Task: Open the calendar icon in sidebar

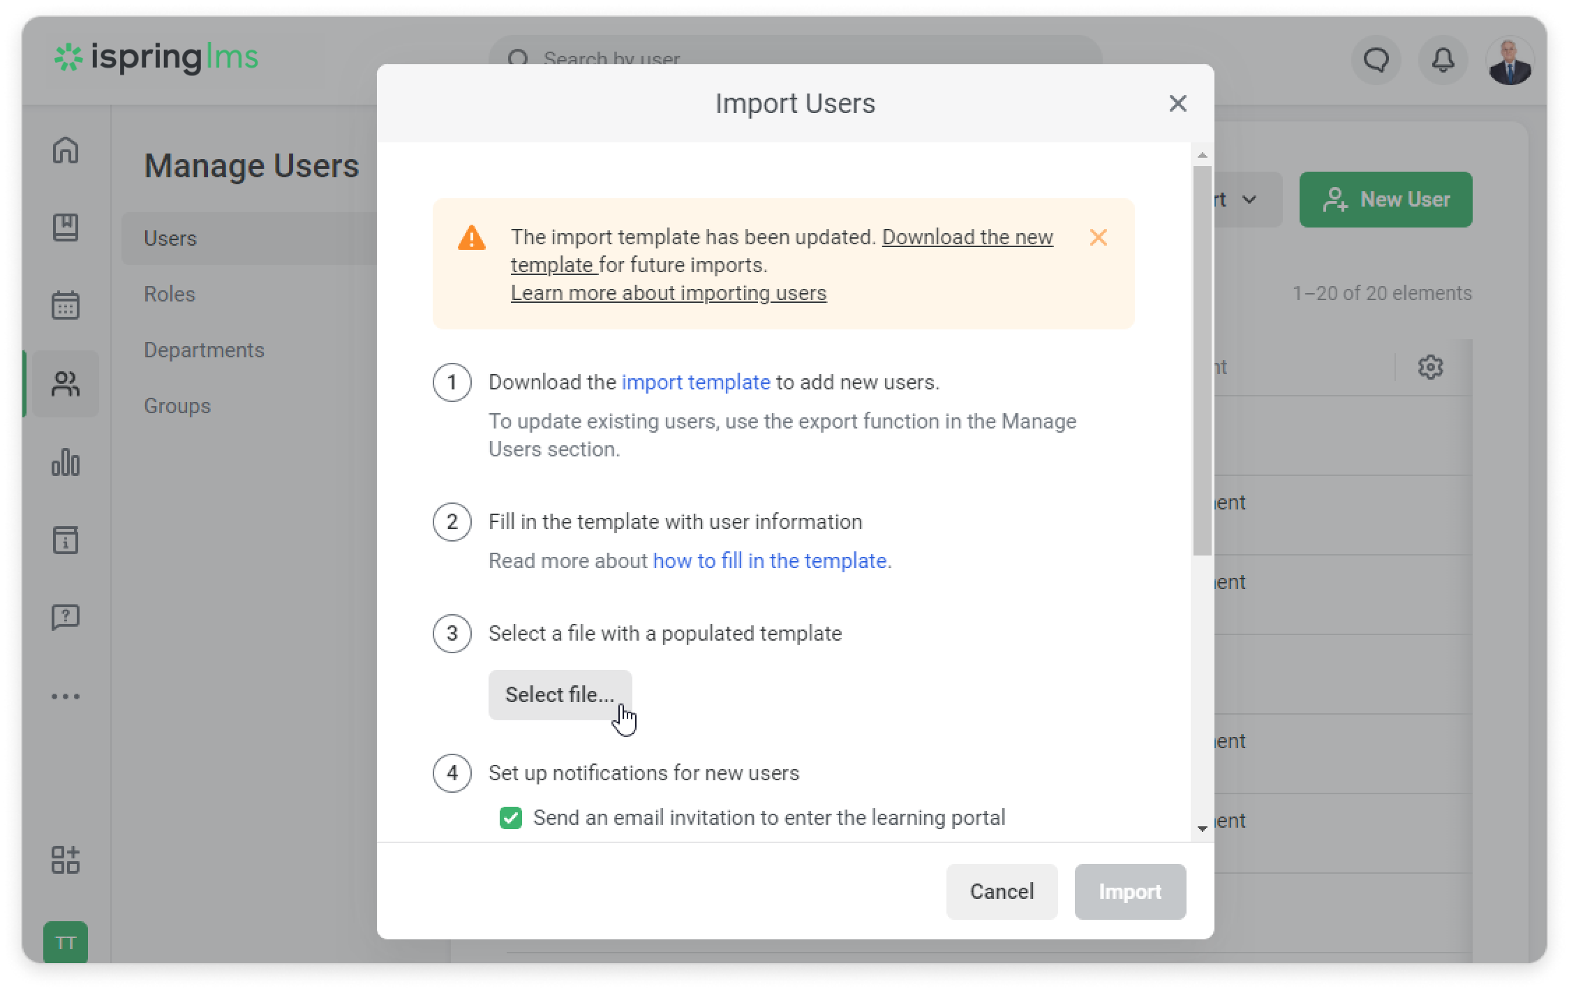Action: (66, 305)
